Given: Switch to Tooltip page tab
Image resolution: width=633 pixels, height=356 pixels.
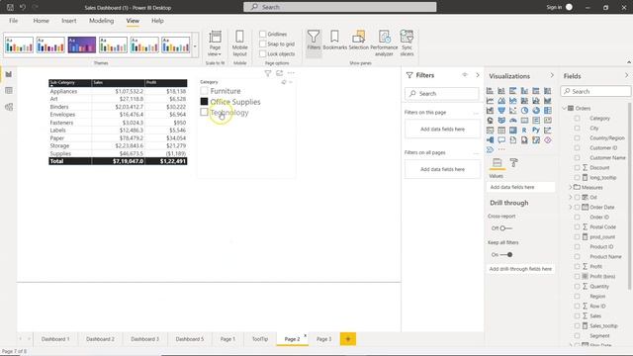Looking at the screenshot, I should (x=260, y=339).
